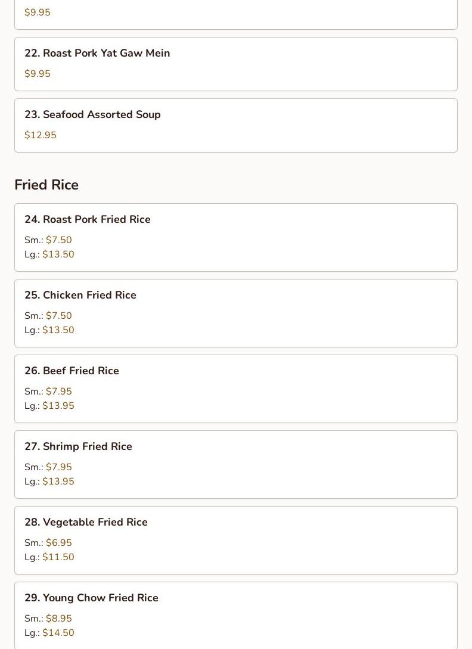Viewport: 472px width, 649px height.
Task: Click small $7.50 price for Roast Pork Fried Rice
Action: pyautogui.click(x=58, y=240)
